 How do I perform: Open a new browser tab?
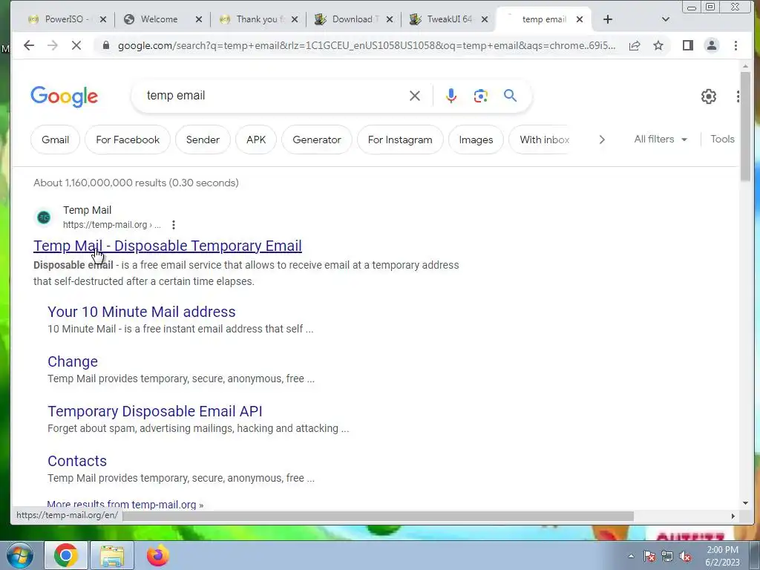[608, 19]
